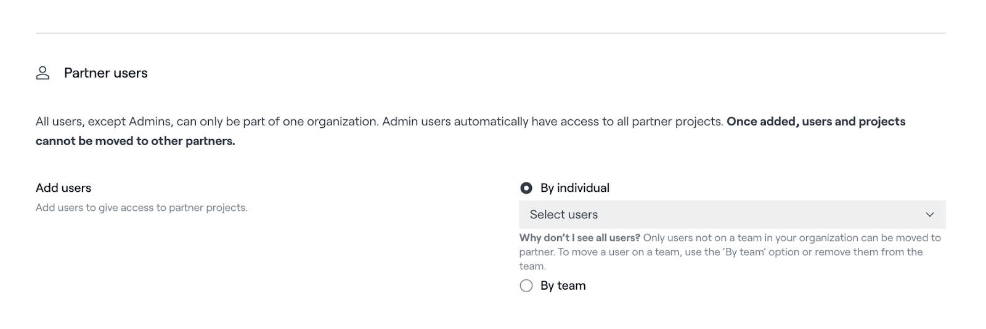The image size is (986, 329).
Task: Click the last hint line ending "team."
Action: [532, 266]
